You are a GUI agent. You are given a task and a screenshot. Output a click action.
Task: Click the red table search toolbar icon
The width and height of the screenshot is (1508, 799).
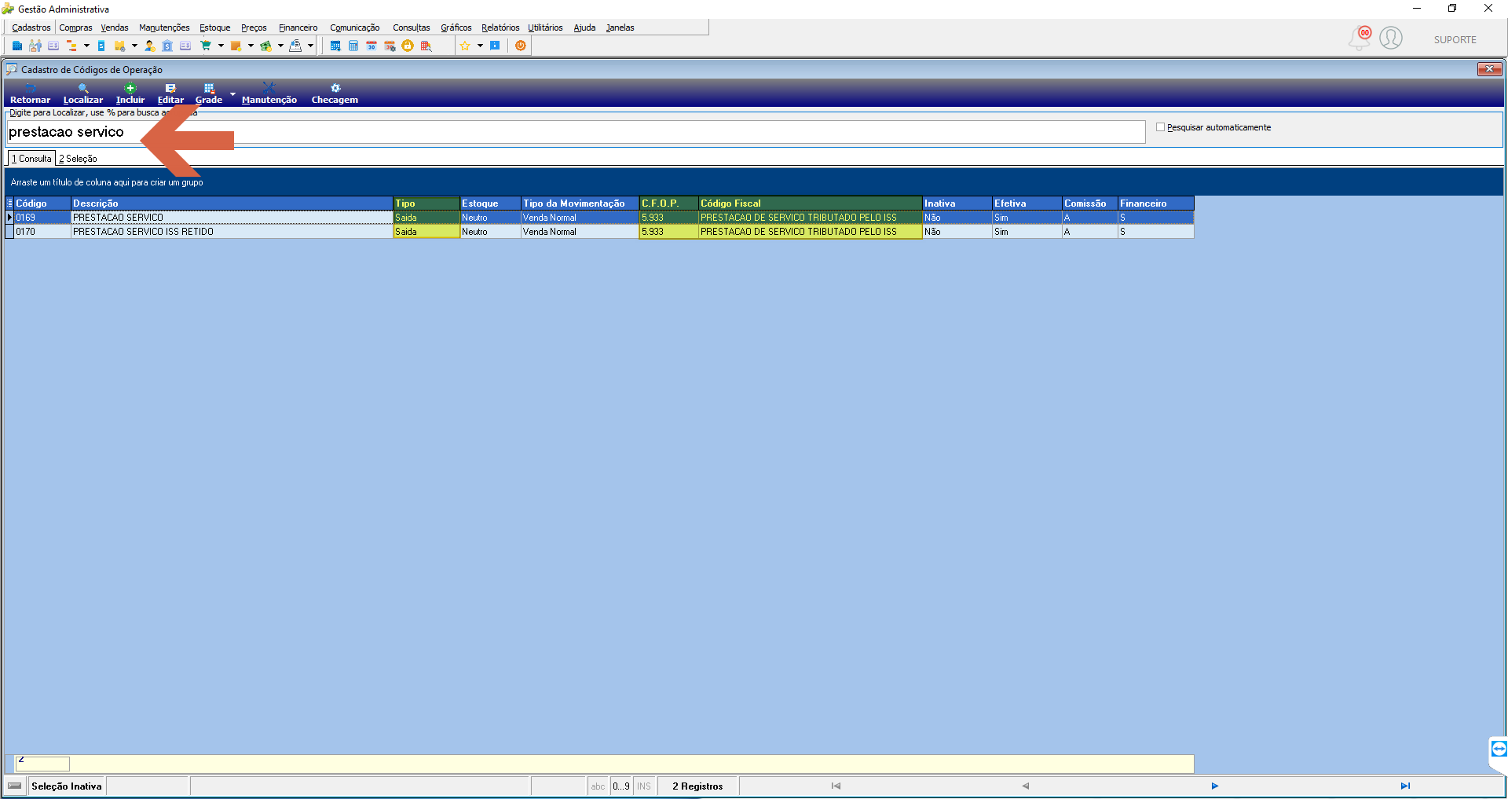click(x=426, y=46)
